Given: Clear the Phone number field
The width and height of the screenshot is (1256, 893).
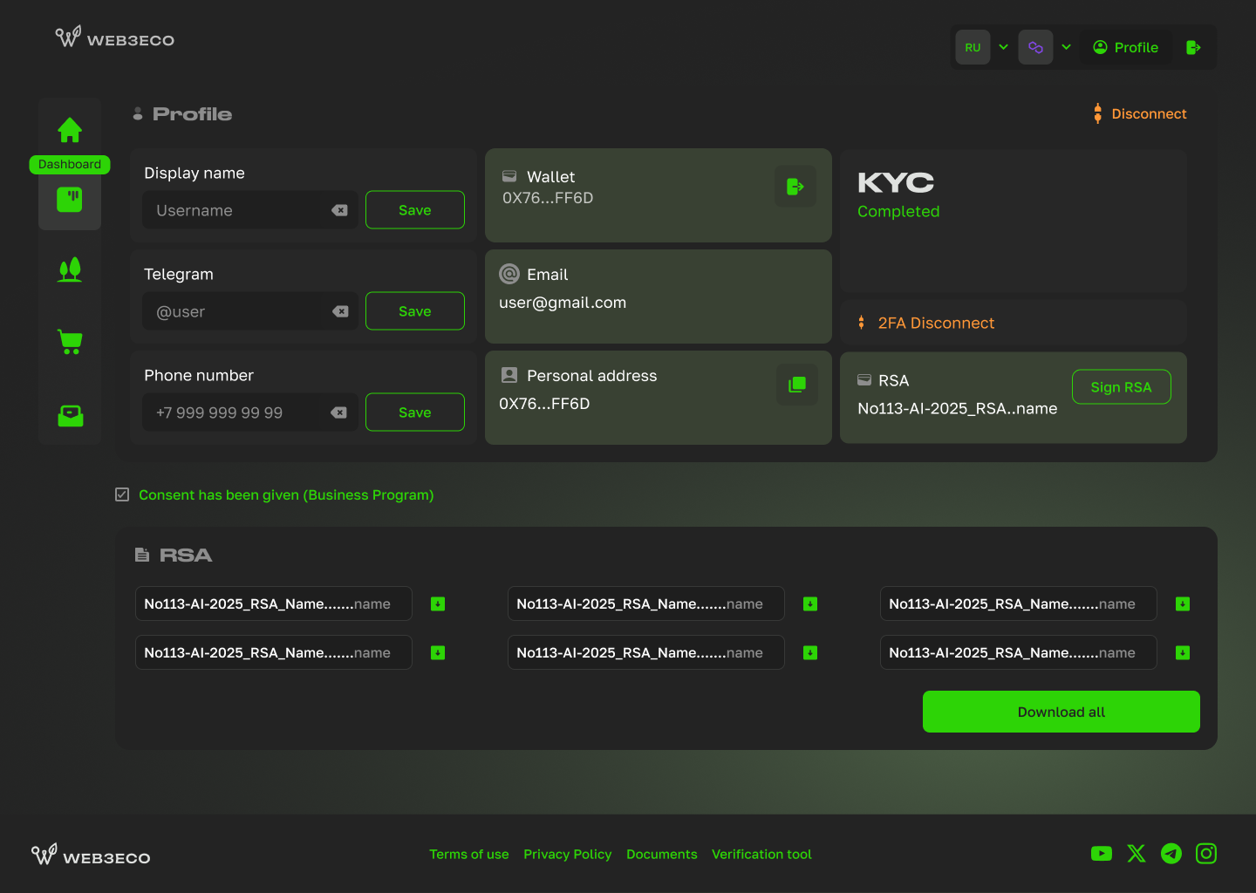Looking at the screenshot, I should (339, 412).
